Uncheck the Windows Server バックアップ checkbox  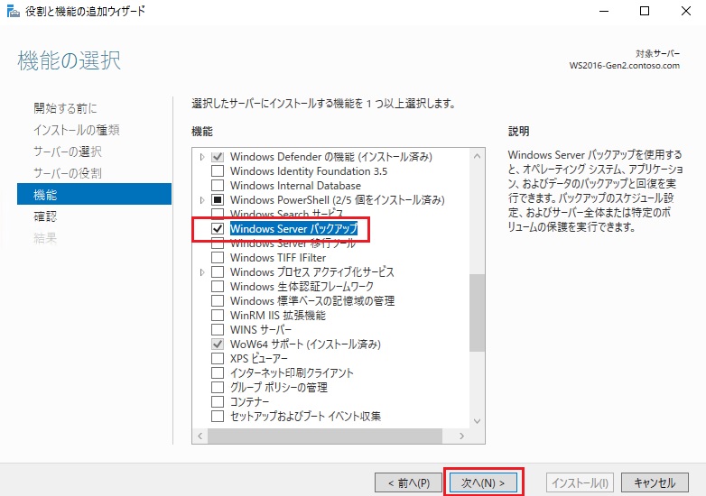[217, 229]
